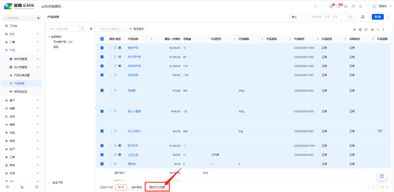
Task: Collapse the 全部类别 tree node
Action: click(49, 37)
